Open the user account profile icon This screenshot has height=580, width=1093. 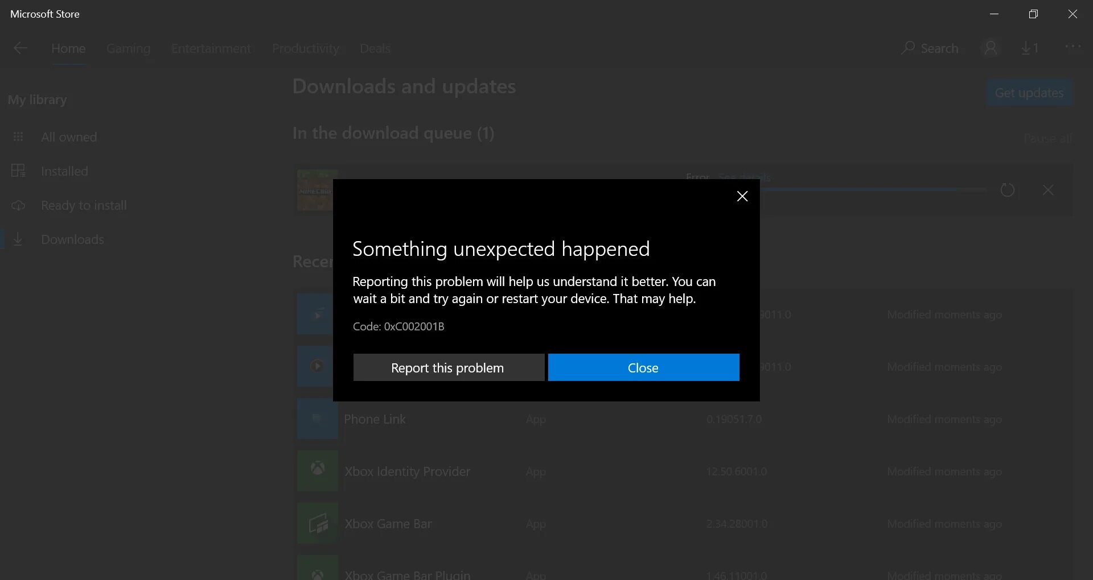click(x=991, y=48)
